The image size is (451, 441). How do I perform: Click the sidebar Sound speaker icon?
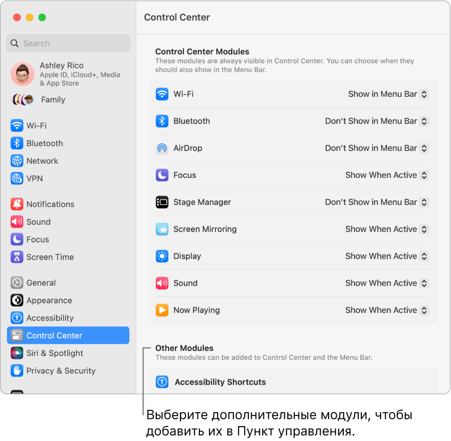coord(17,221)
